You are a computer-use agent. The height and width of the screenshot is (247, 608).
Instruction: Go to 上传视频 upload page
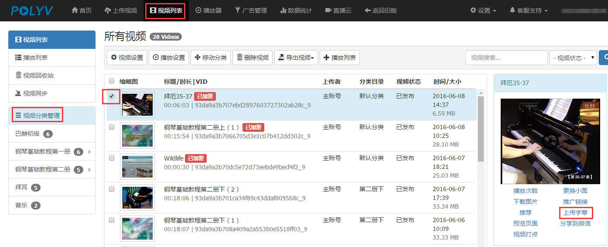(x=121, y=10)
